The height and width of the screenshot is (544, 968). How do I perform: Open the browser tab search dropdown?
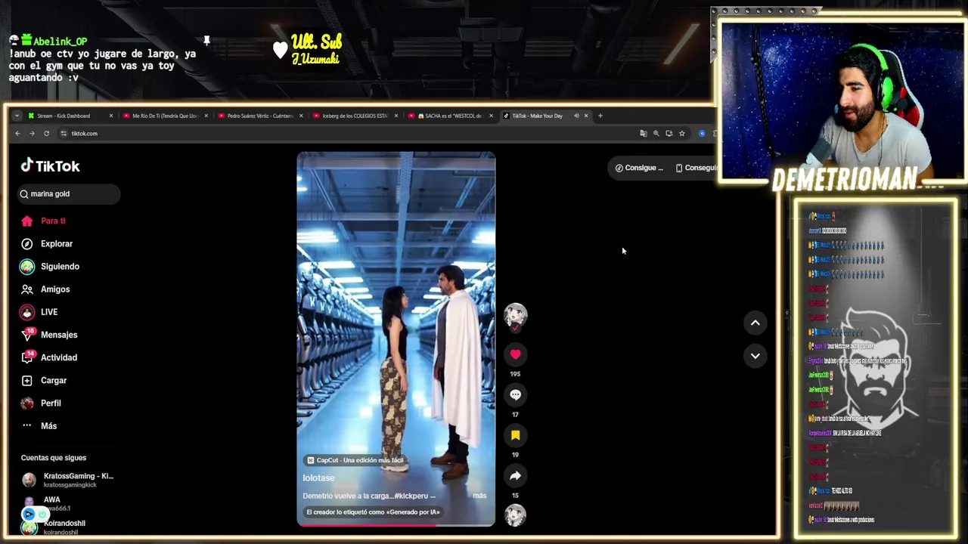tap(17, 116)
